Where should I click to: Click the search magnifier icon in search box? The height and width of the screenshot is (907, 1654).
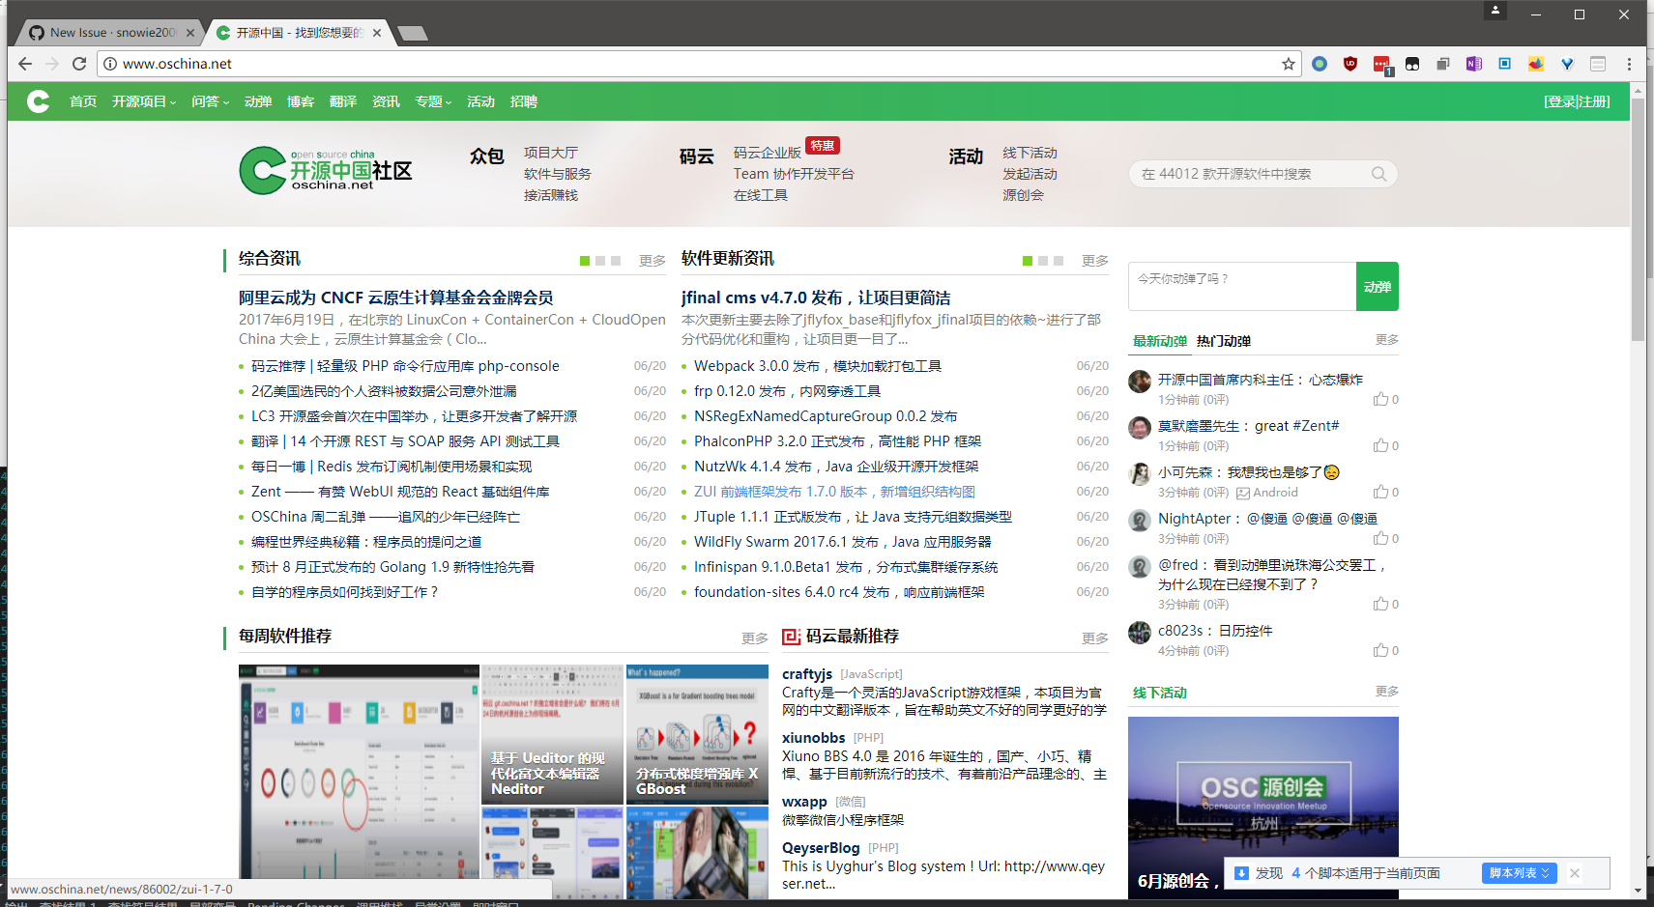click(x=1378, y=174)
